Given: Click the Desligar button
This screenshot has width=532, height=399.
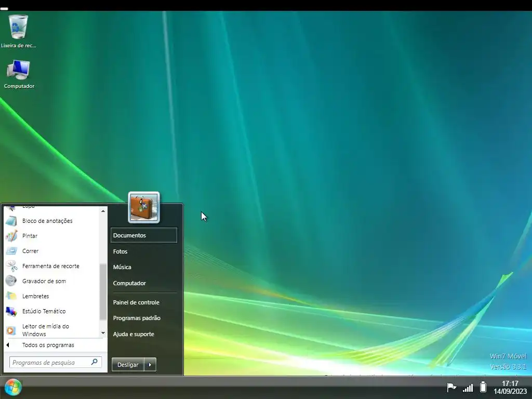Looking at the screenshot, I should [x=128, y=365].
